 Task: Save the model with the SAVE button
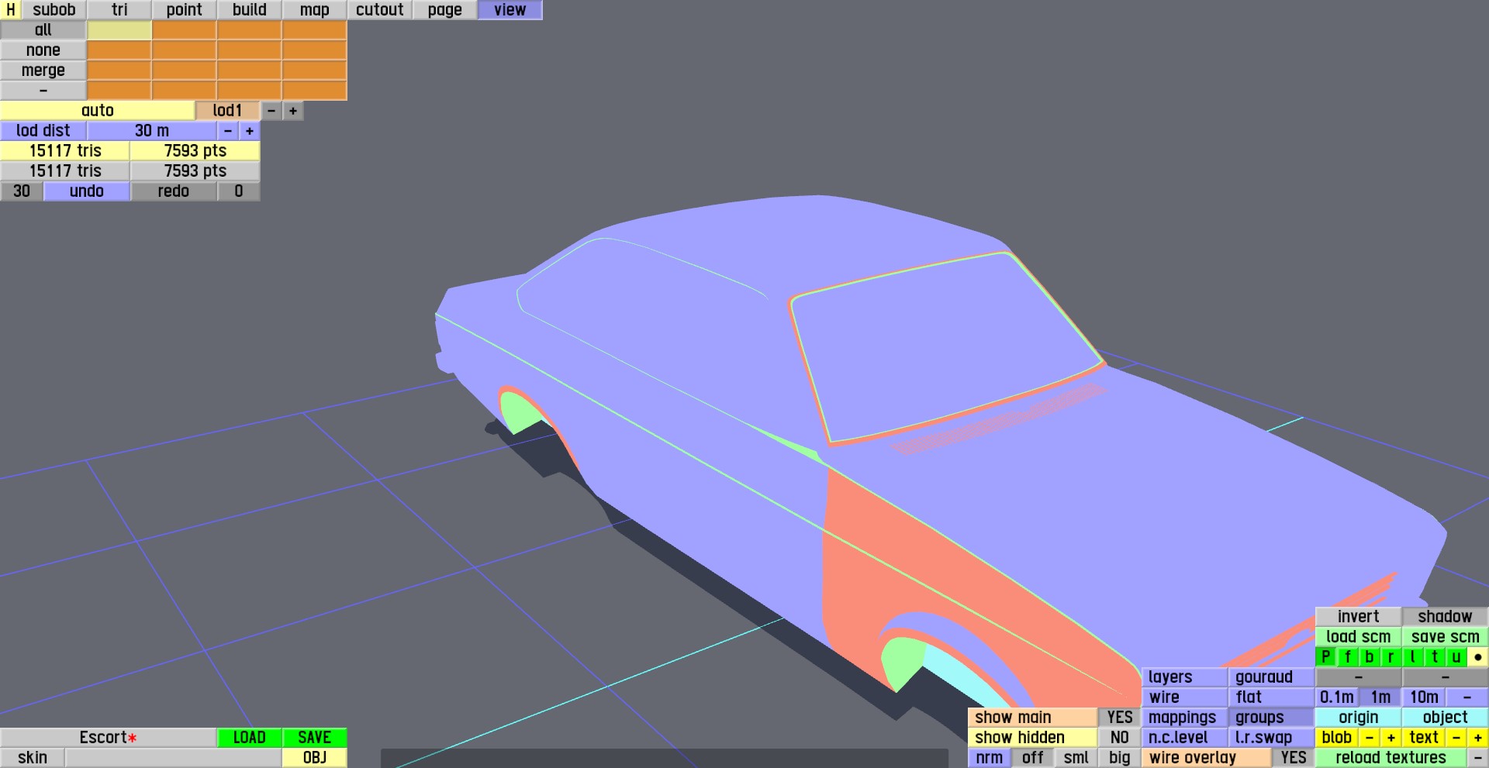[x=315, y=738]
